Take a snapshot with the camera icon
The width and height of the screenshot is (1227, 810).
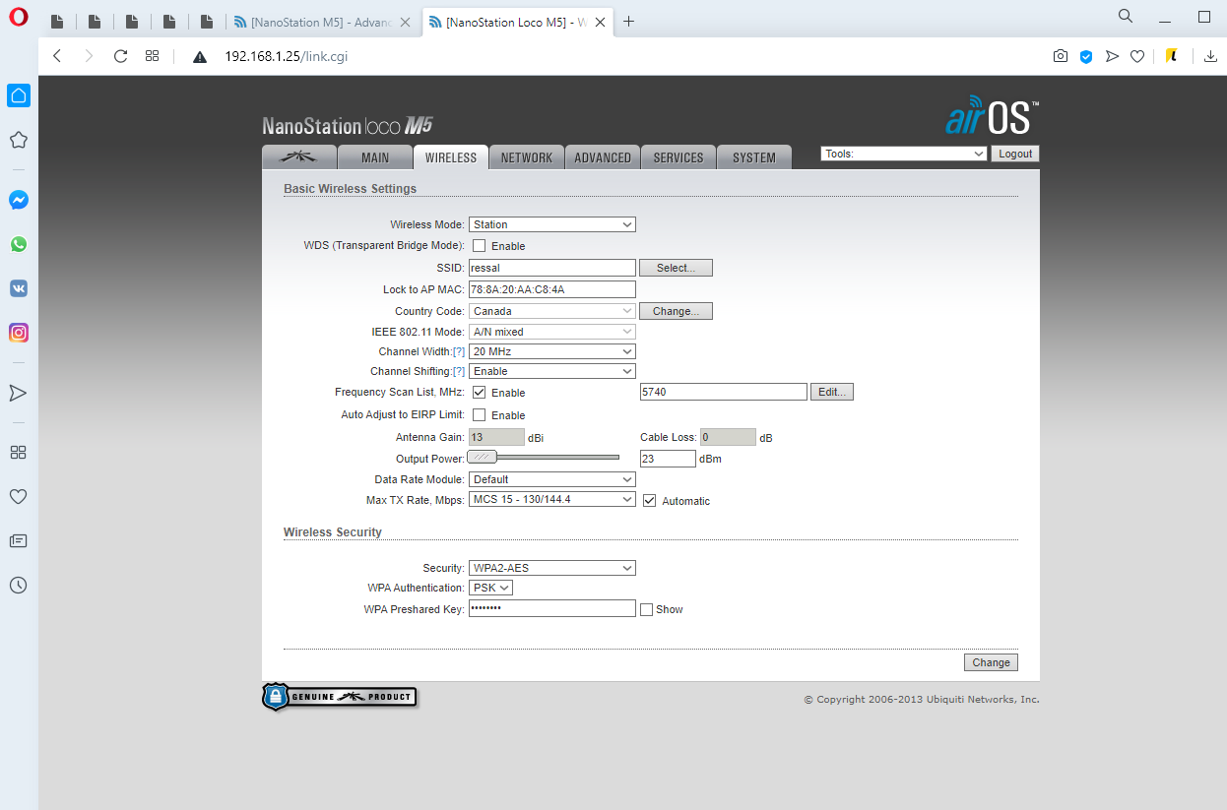point(1060,56)
